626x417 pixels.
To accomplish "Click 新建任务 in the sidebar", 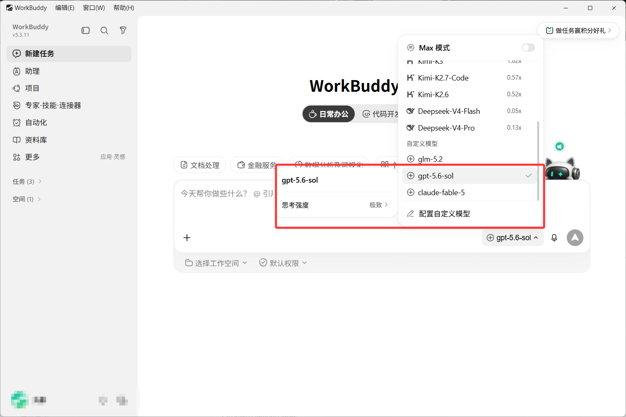I will tap(69, 54).
